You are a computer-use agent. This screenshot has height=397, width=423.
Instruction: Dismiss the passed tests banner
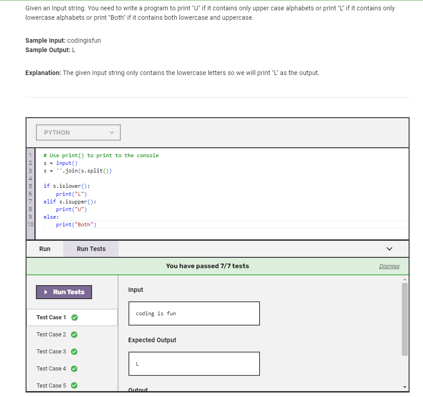pyautogui.click(x=389, y=266)
